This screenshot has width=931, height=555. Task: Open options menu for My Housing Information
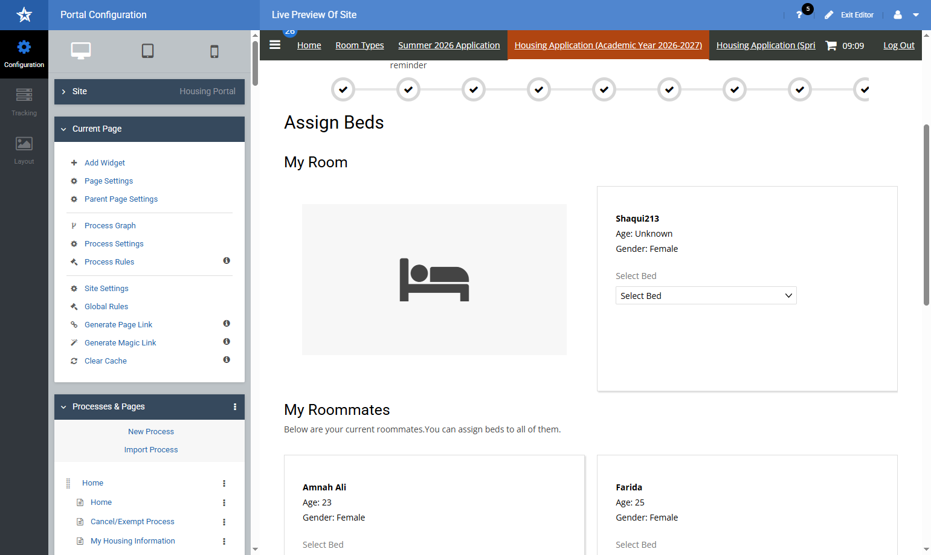coord(224,541)
